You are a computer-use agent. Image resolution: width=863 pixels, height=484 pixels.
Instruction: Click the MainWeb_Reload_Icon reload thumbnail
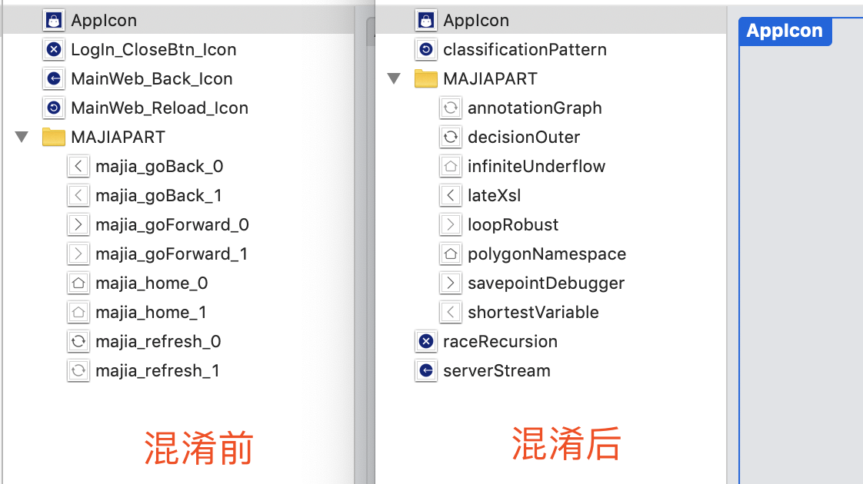pos(53,108)
